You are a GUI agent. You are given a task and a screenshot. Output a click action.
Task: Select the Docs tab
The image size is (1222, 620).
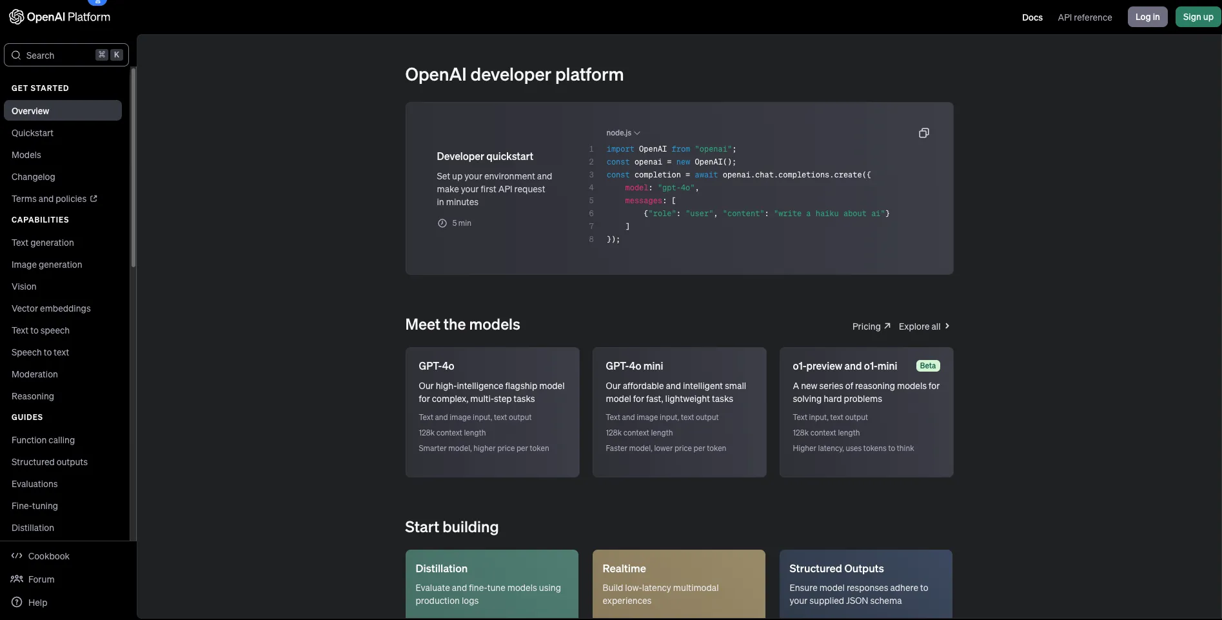[x=1032, y=17]
